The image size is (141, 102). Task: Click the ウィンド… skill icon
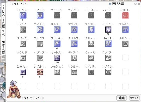[74, 15]
